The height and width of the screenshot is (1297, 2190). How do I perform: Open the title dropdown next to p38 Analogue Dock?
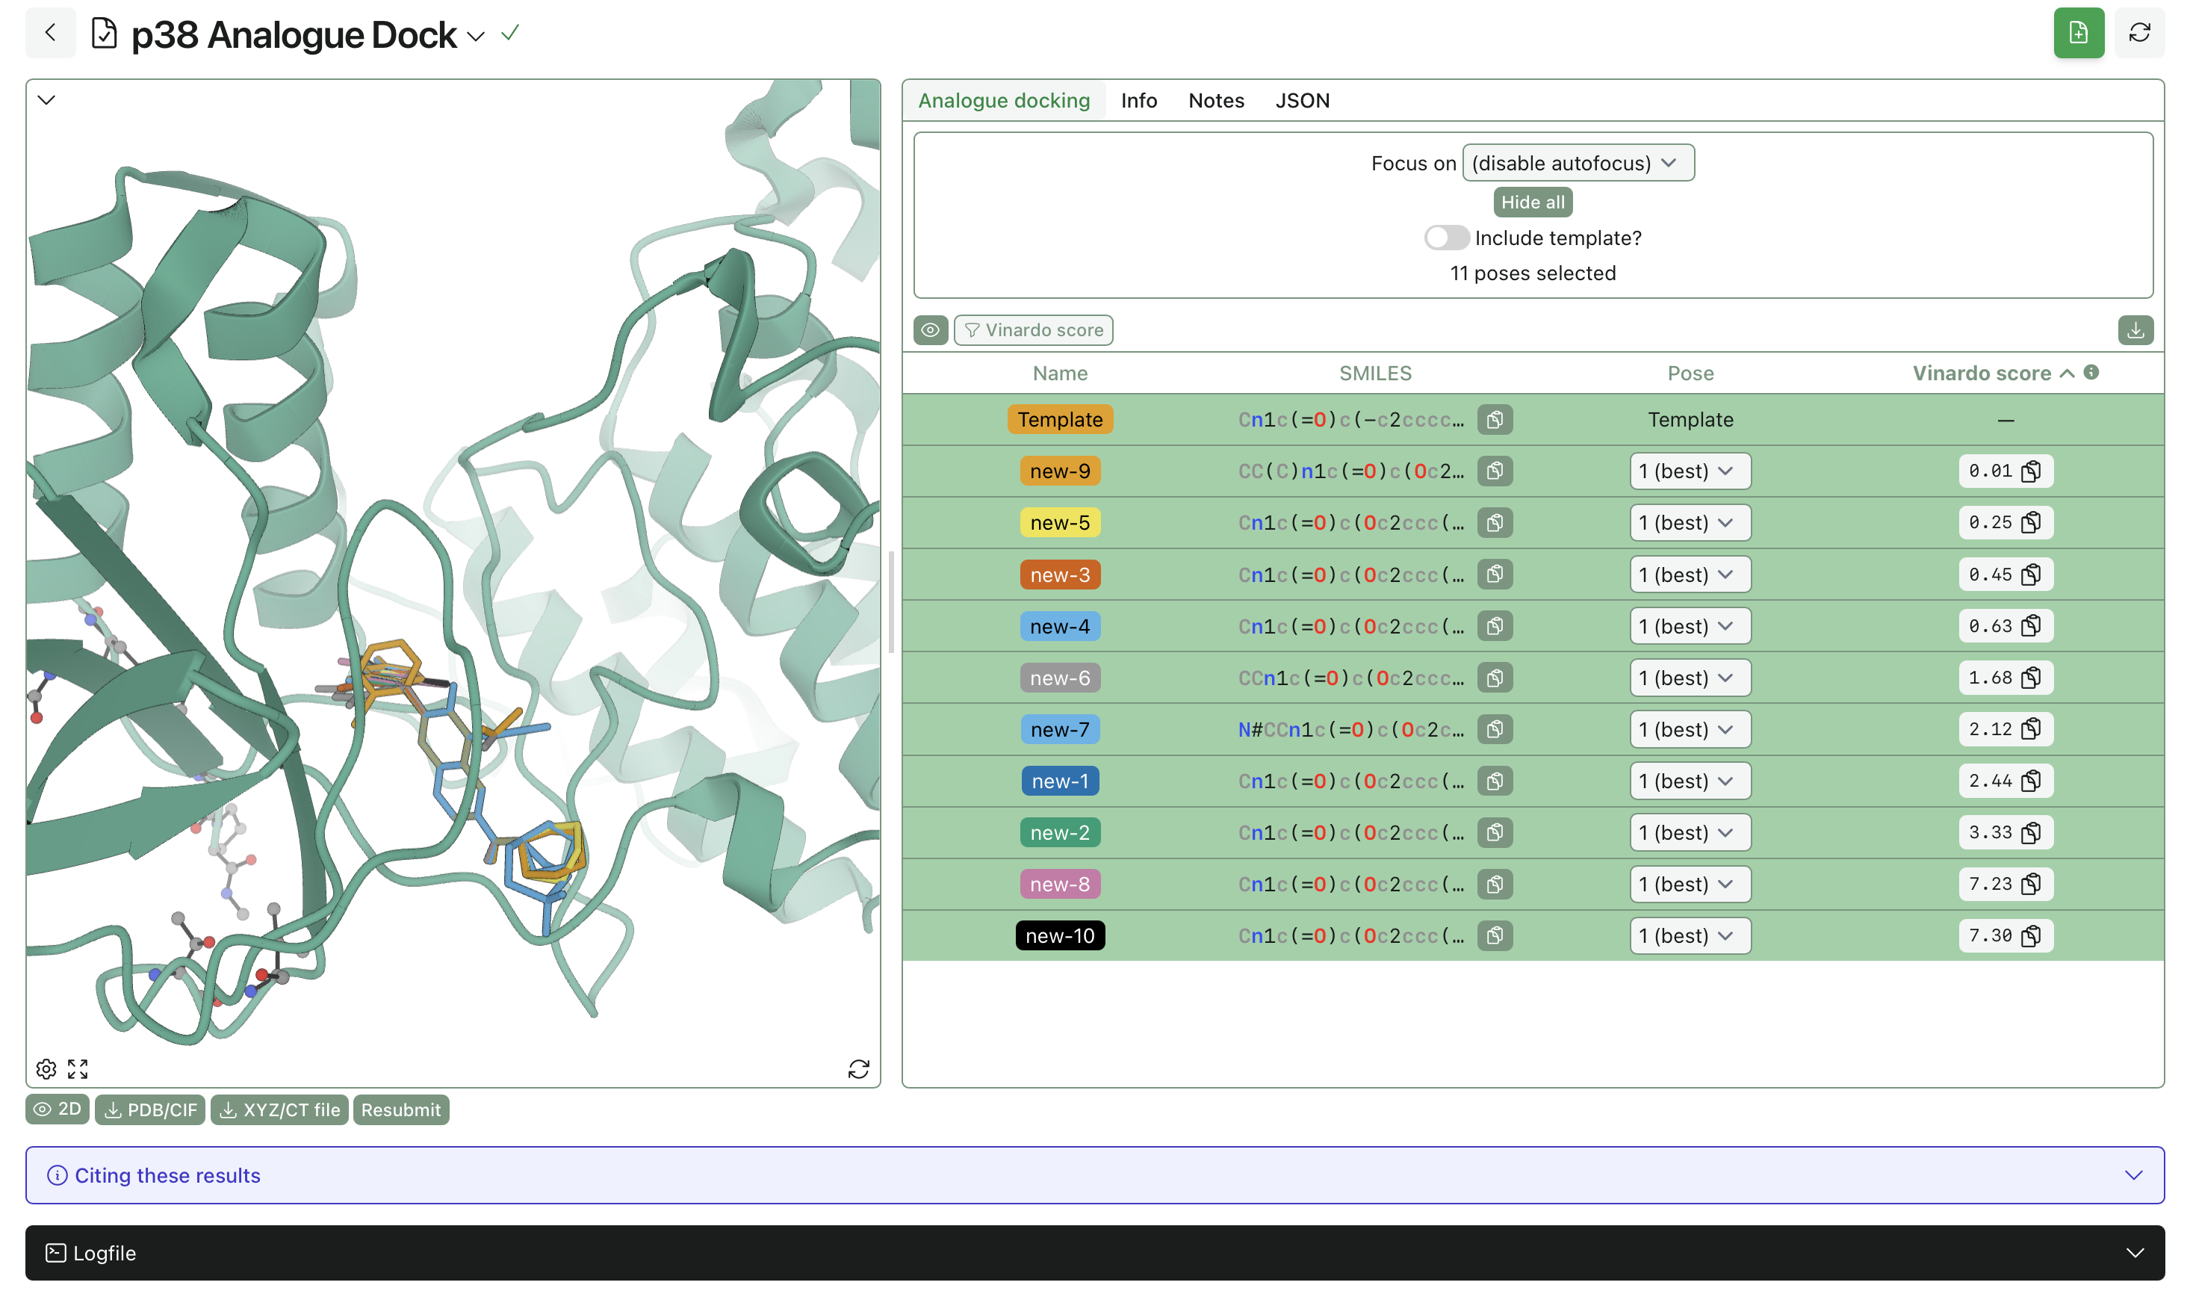tap(476, 36)
